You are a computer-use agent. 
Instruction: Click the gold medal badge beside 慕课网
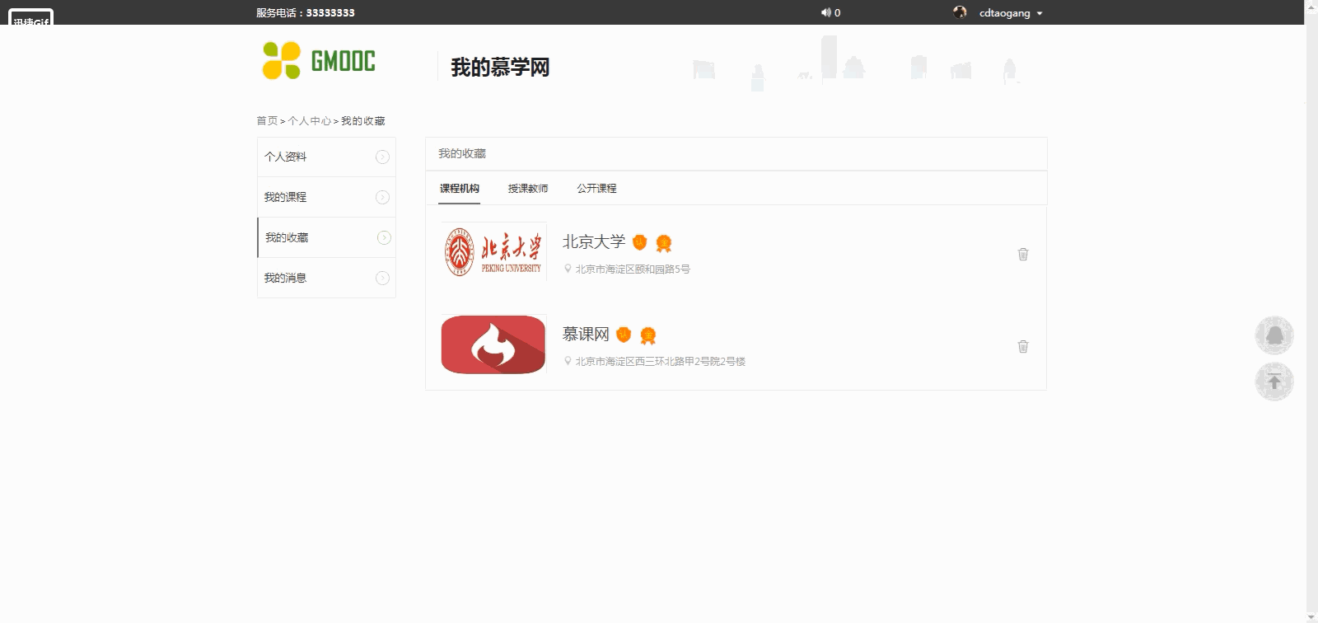(x=648, y=335)
